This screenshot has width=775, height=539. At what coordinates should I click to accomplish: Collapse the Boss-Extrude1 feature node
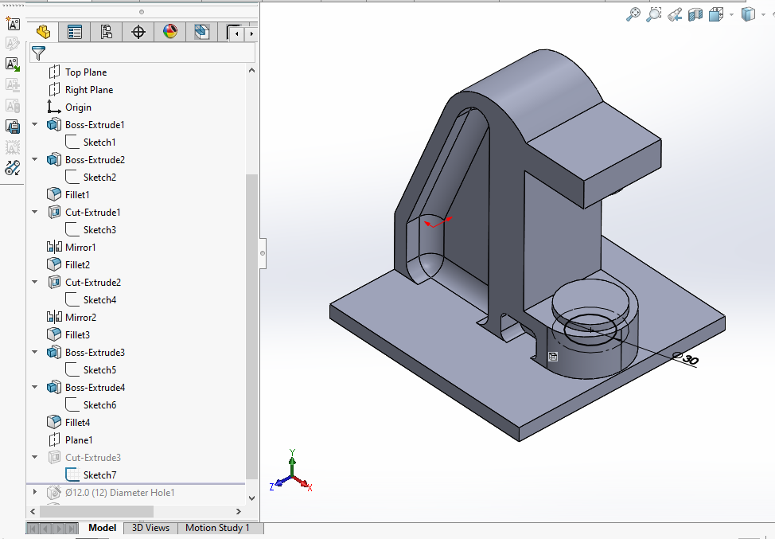pos(34,125)
